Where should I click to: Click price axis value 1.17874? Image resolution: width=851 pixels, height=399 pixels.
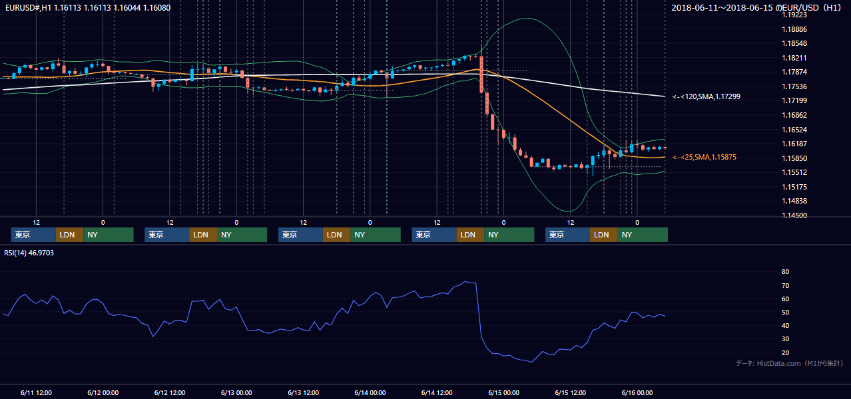coord(794,72)
